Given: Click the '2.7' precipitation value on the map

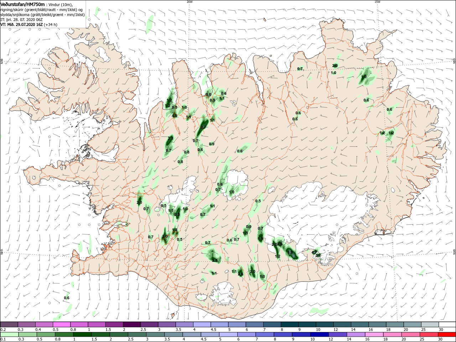Looking at the screenshot, I should 203,127.
